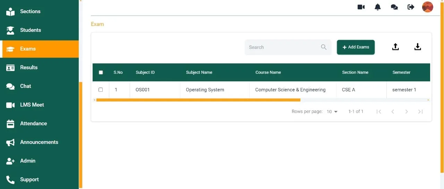Click the Support phone icon

10,180
